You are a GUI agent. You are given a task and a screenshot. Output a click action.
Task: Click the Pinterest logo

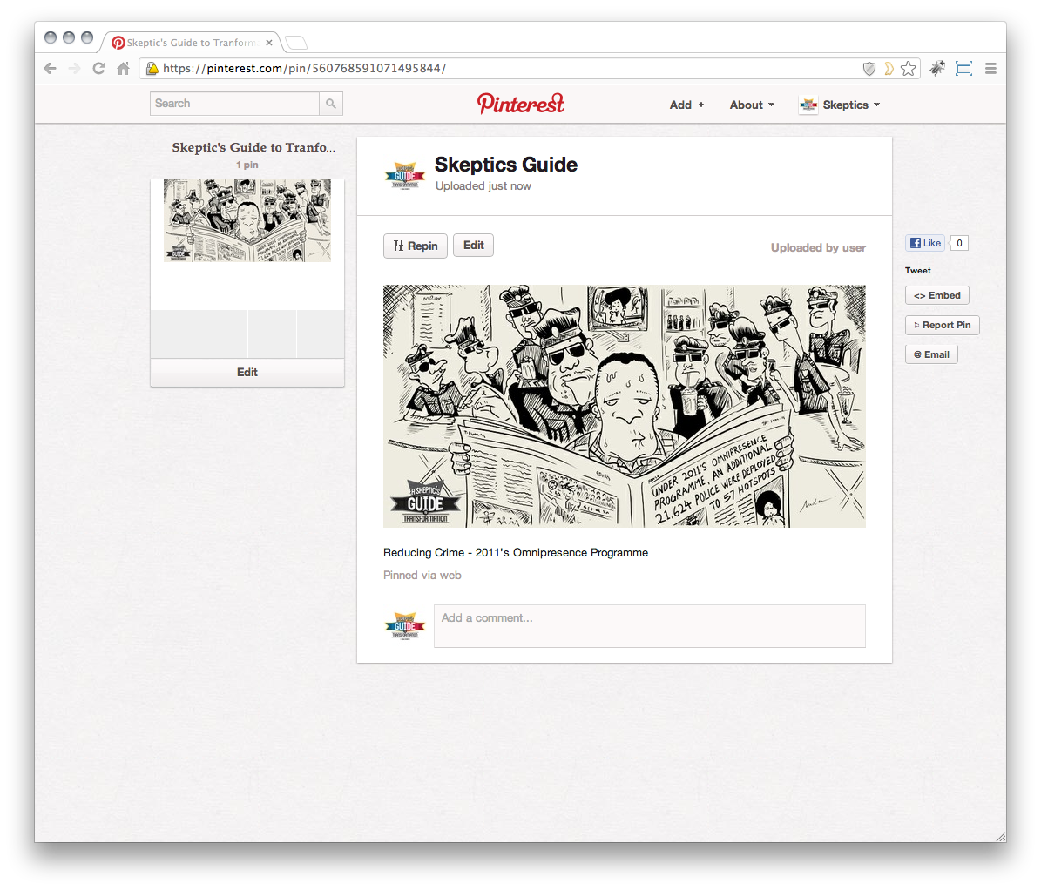coord(521,104)
